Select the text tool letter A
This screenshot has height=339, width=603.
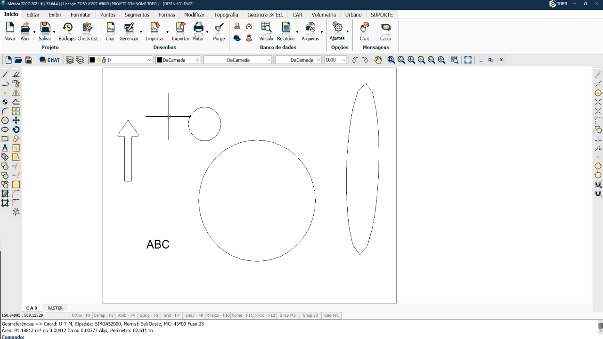[5, 148]
